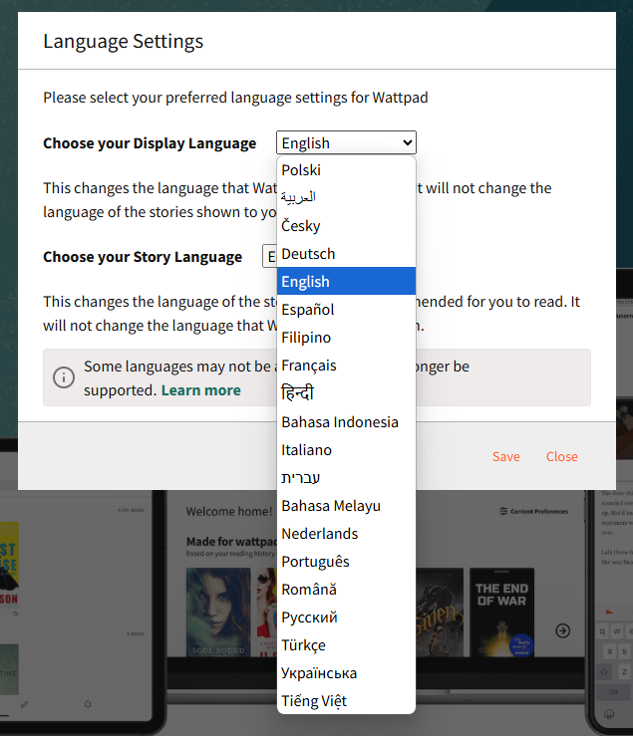Choose Português in the dropdown
633x736 pixels.
tap(346, 562)
